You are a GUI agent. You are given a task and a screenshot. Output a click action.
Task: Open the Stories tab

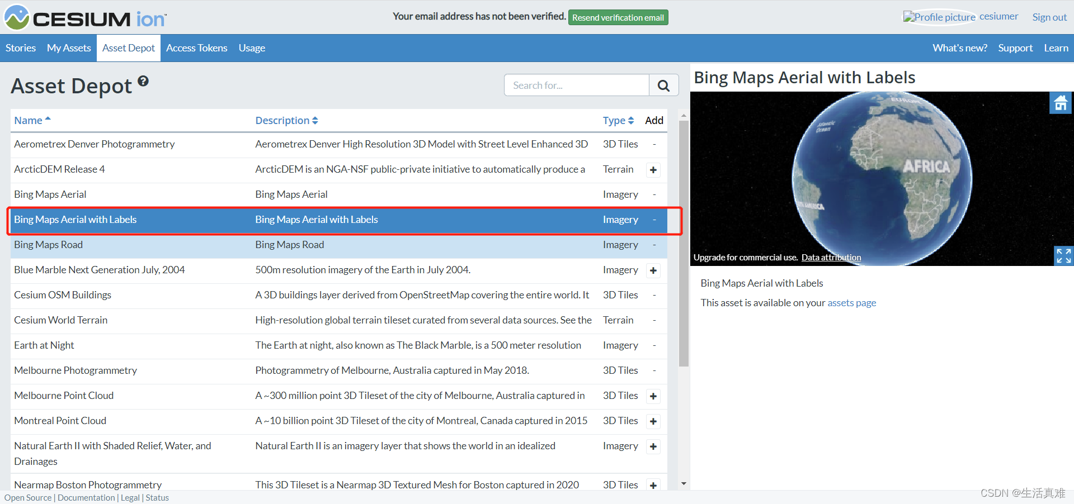pos(21,48)
